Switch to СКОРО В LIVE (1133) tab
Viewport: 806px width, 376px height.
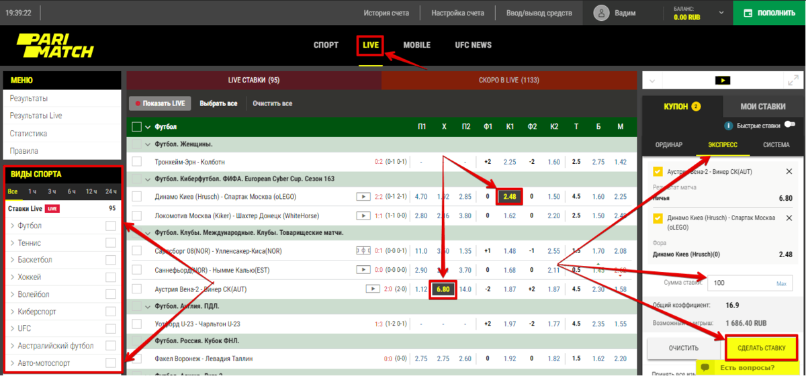[x=509, y=80]
